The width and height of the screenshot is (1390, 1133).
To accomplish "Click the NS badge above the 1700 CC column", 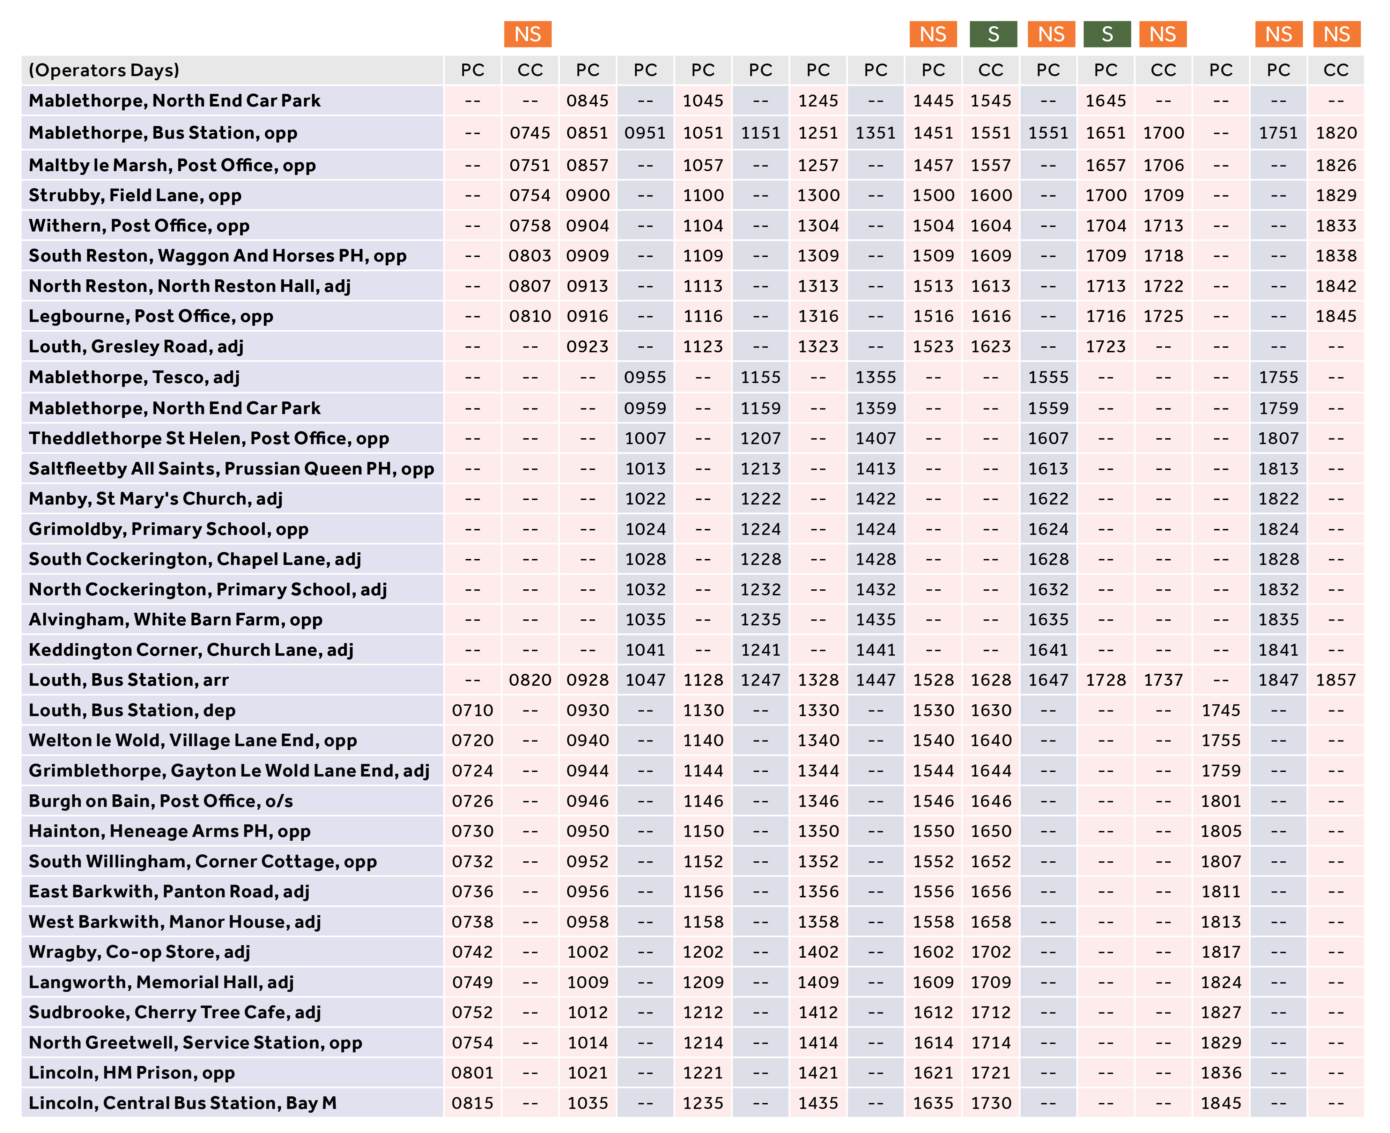I will coord(1162,34).
